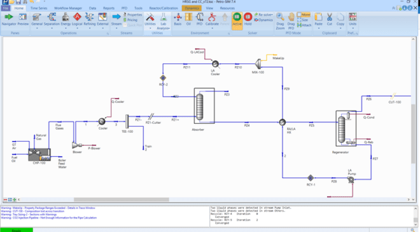Expand the Units dropdown arrow

(x=353, y=28)
